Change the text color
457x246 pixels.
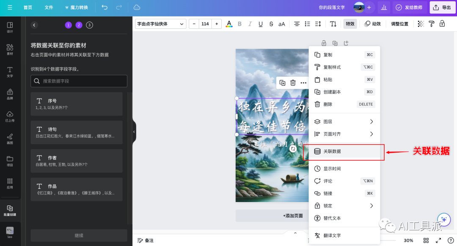coord(229,24)
